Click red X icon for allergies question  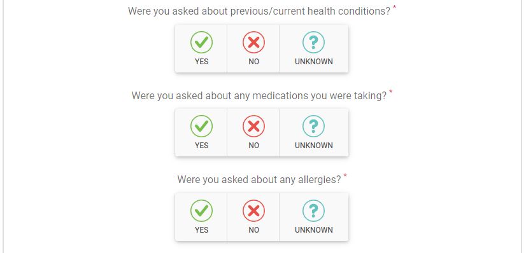tap(253, 210)
